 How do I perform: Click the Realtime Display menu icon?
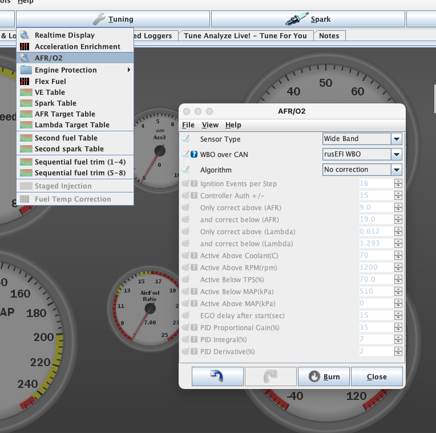[25, 35]
